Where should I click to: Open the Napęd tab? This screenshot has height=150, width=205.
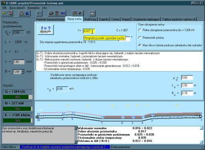tap(126, 19)
